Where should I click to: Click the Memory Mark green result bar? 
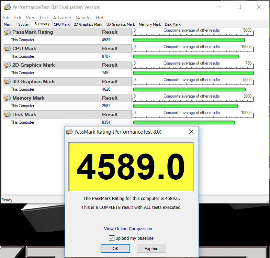[185, 106]
